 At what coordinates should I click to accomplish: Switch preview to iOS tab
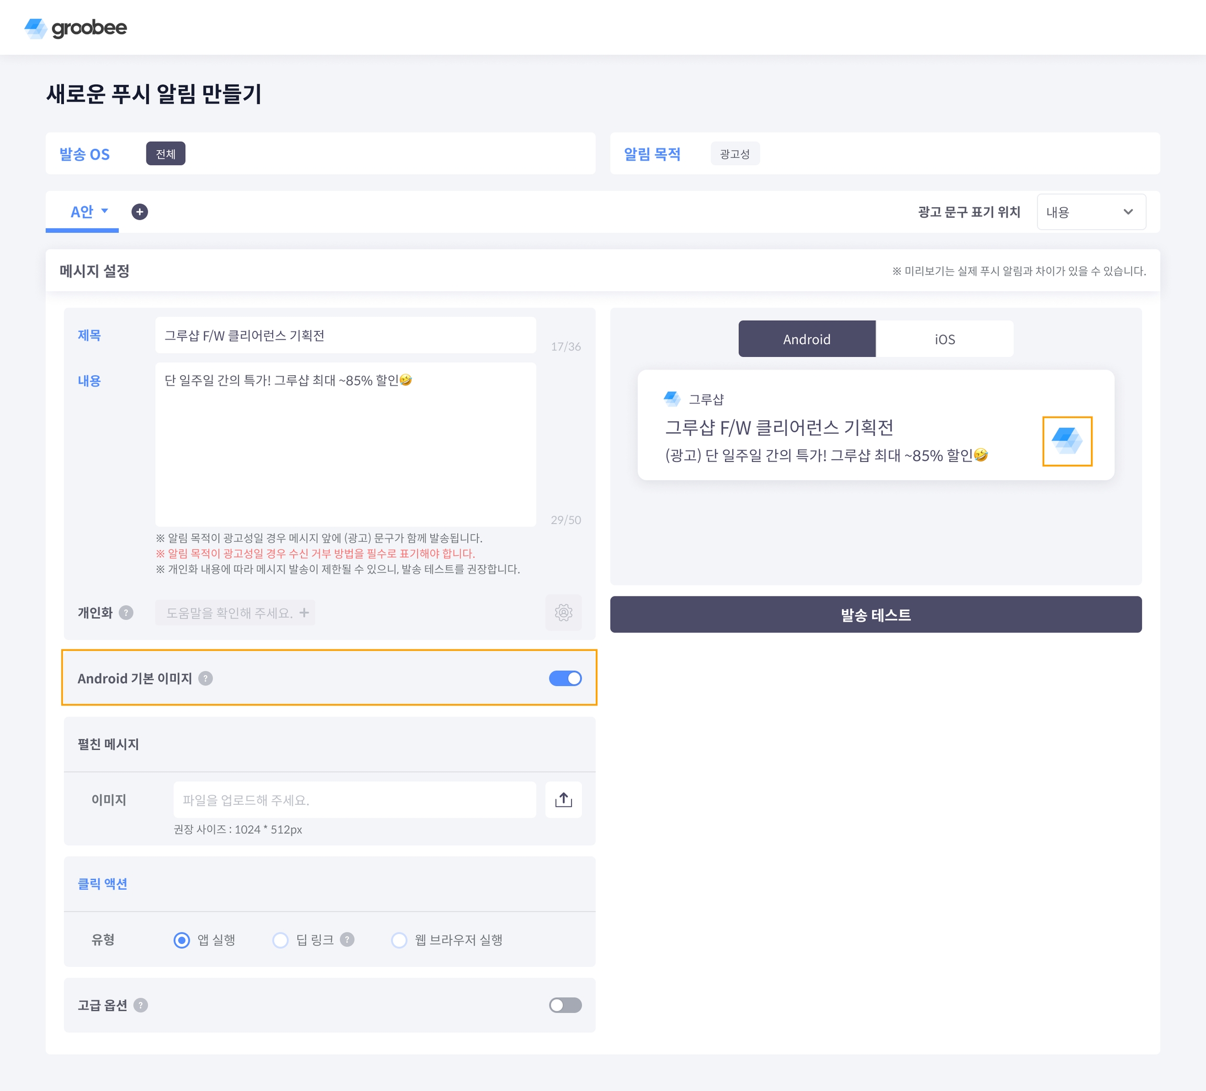coord(944,339)
